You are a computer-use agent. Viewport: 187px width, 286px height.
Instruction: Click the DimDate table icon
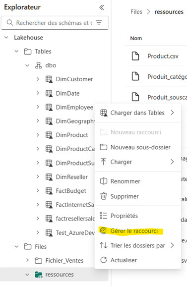pos(49,93)
